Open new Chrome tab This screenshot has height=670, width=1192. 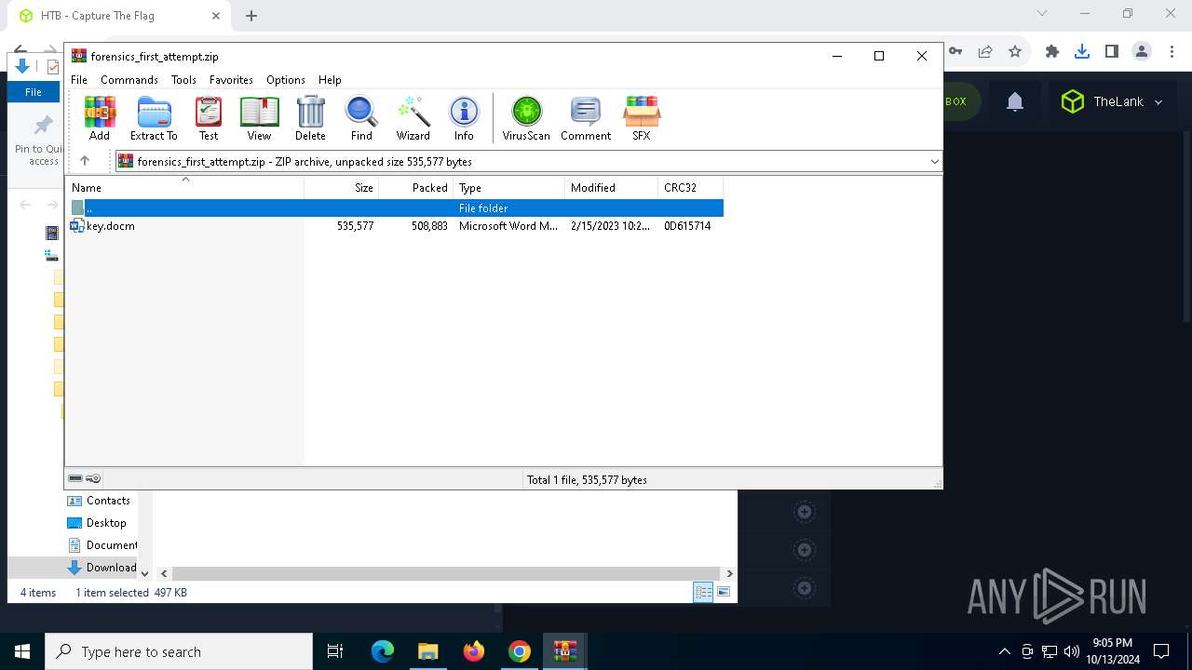(251, 16)
